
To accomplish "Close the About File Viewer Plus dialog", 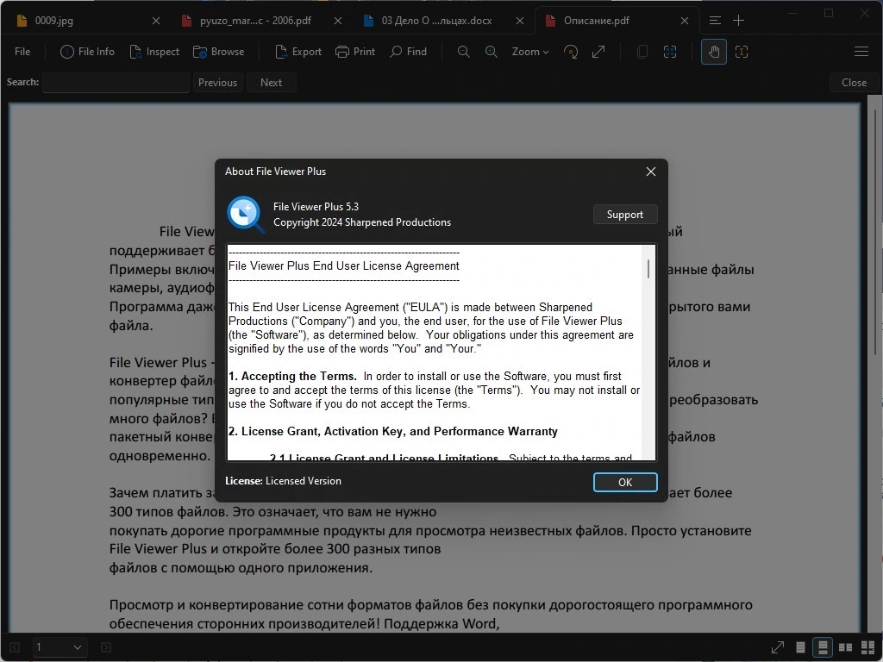I will click(650, 172).
